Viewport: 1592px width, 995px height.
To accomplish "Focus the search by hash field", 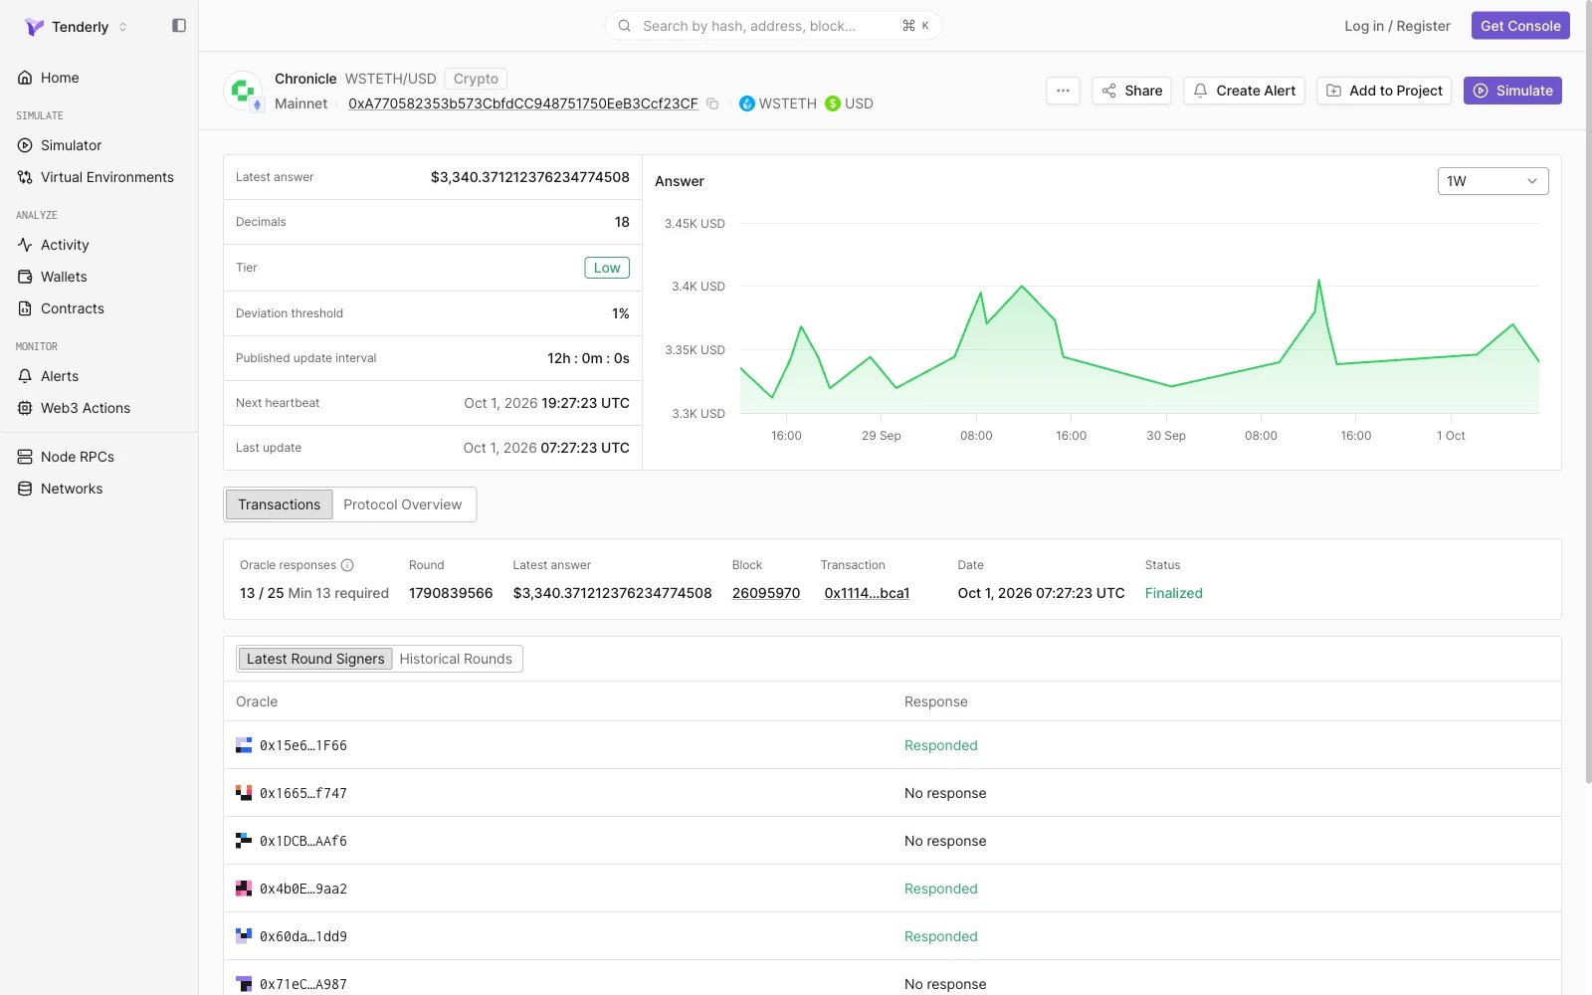I will 773,26.
